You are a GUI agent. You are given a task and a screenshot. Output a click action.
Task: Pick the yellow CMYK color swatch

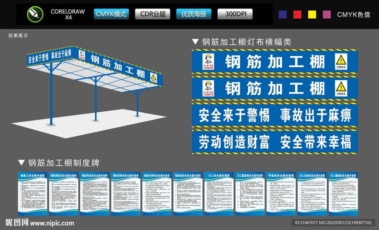click(312, 14)
